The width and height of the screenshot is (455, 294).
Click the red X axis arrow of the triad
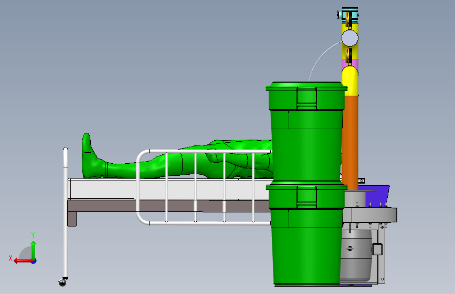pos(23,261)
